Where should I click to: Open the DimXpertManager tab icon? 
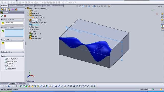click(13, 9)
